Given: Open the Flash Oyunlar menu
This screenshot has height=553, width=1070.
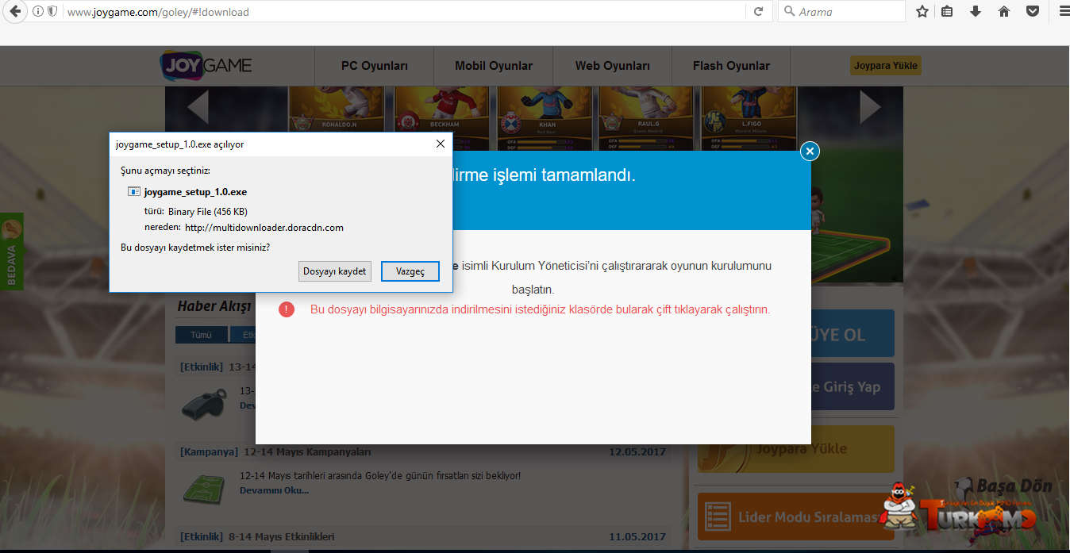Looking at the screenshot, I should pos(731,66).
